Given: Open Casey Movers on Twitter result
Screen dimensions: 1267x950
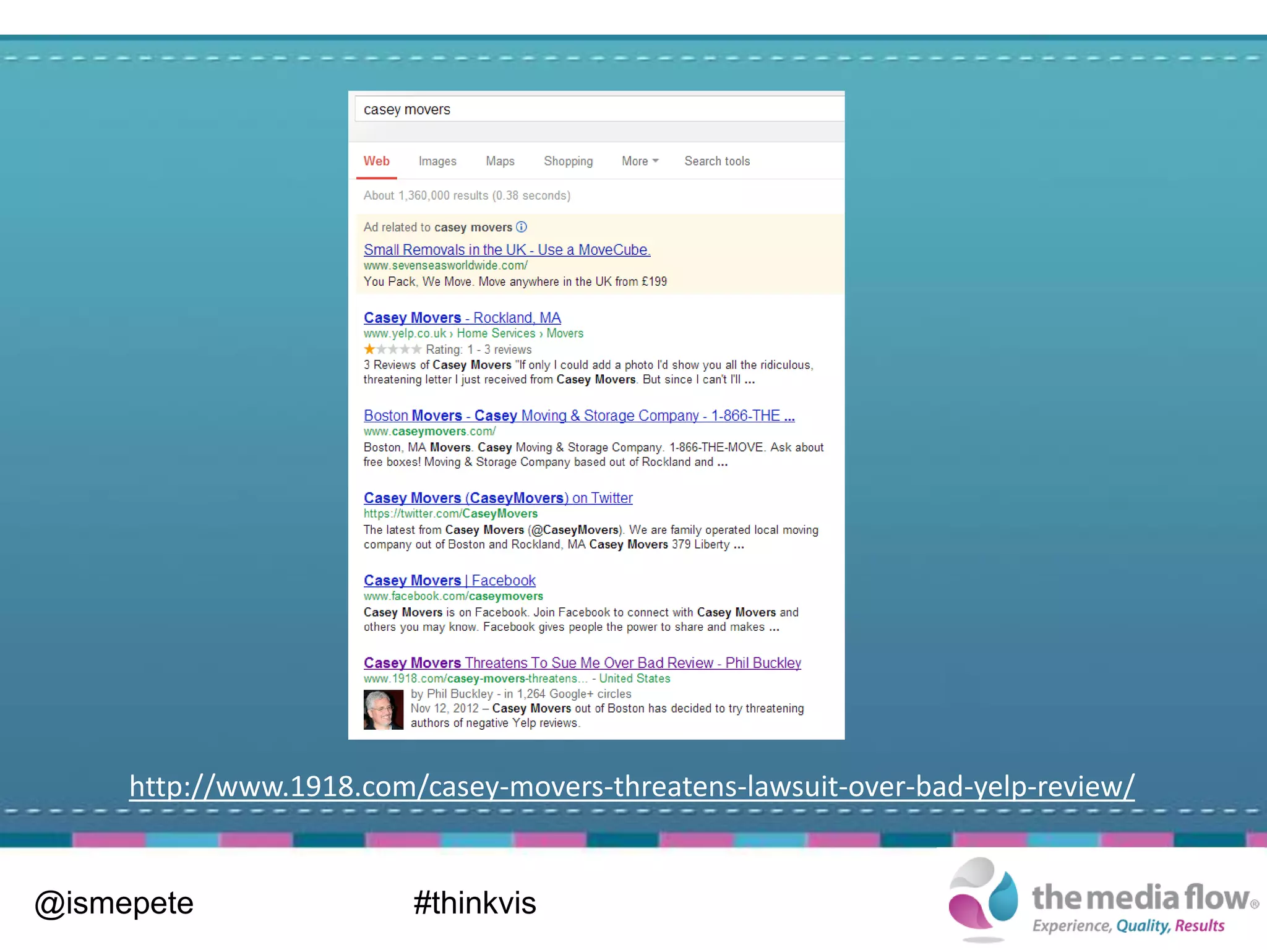Looking at the screenshot, I should pos(498,498).
